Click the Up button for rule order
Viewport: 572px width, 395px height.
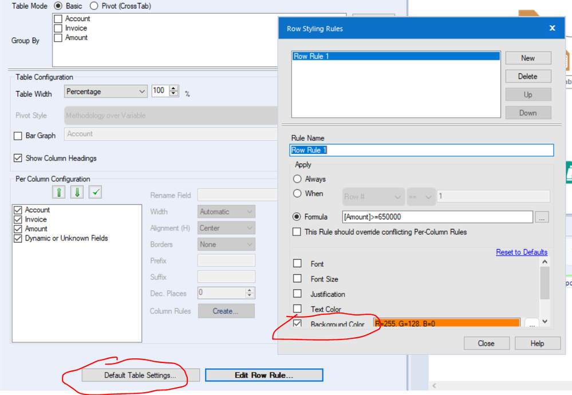pos(528,94)
